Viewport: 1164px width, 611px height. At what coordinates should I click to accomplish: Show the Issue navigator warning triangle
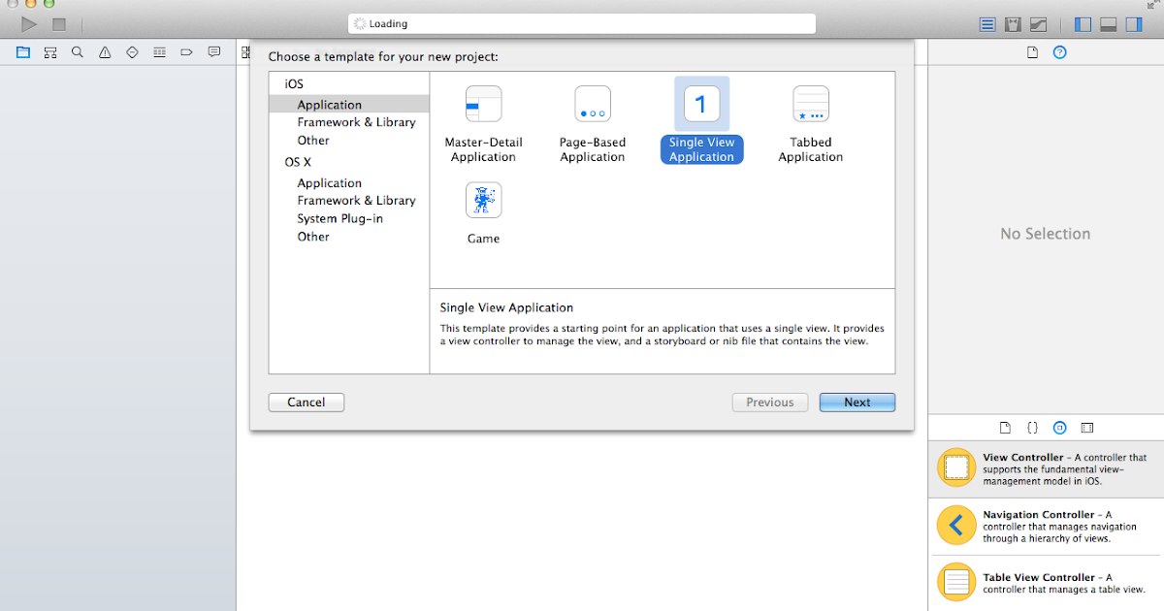coord(105,52)
